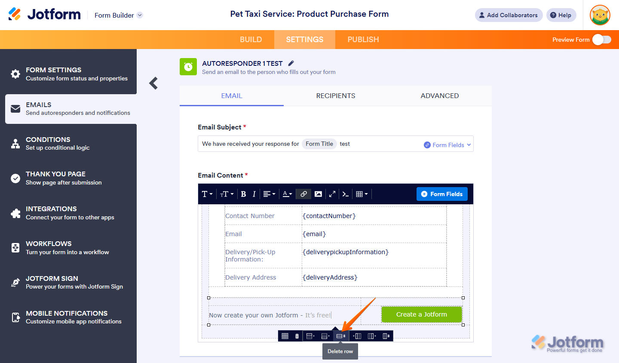Click the 'Form Settings' sidebar heading text
Image resolution: width=619 pixels, height=363 pixels.
click(54, 70)
